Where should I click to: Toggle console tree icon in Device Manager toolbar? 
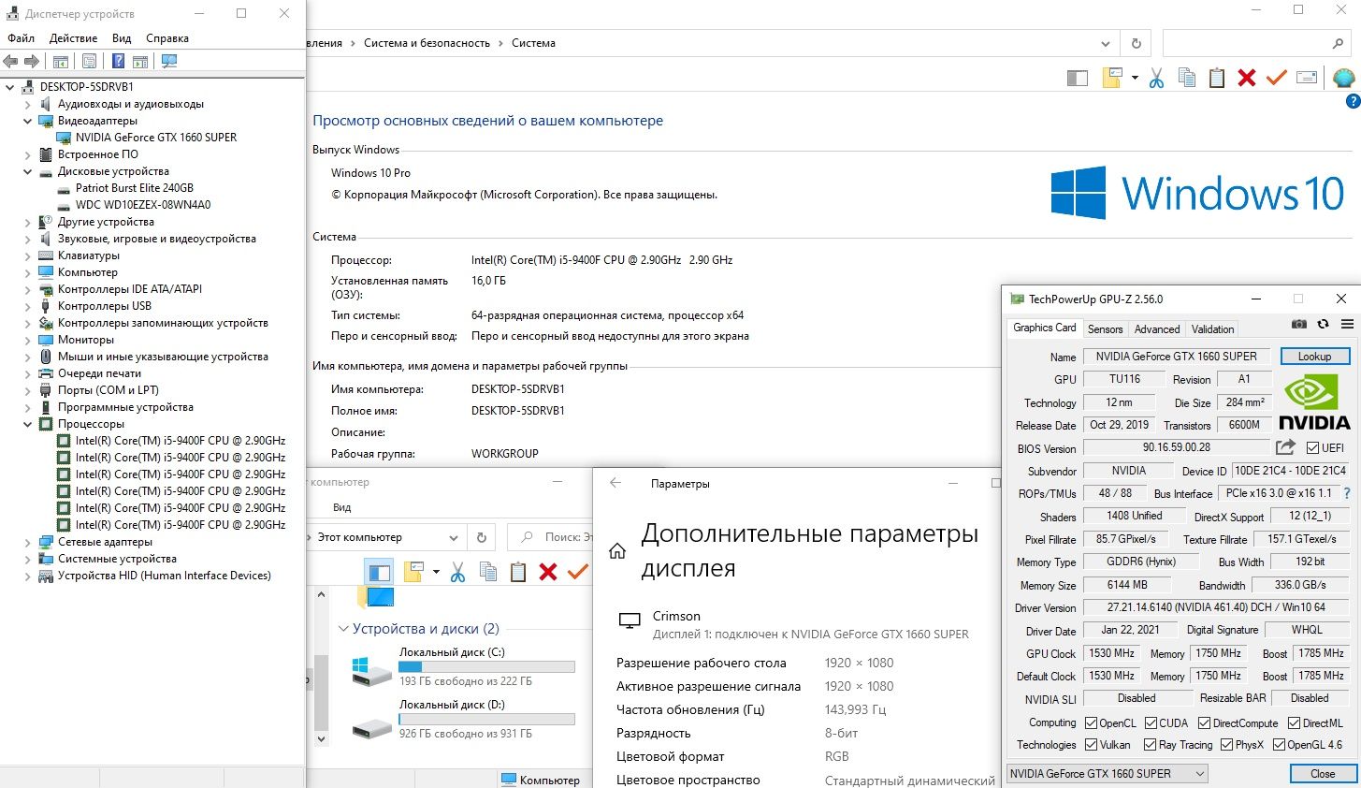click(60, 61)
